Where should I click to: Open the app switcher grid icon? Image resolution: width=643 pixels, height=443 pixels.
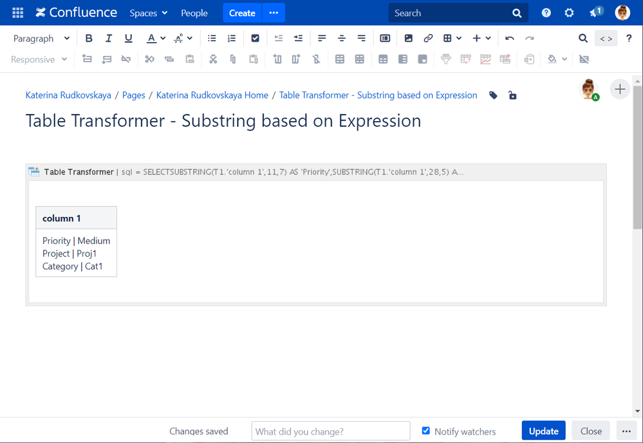17,13
